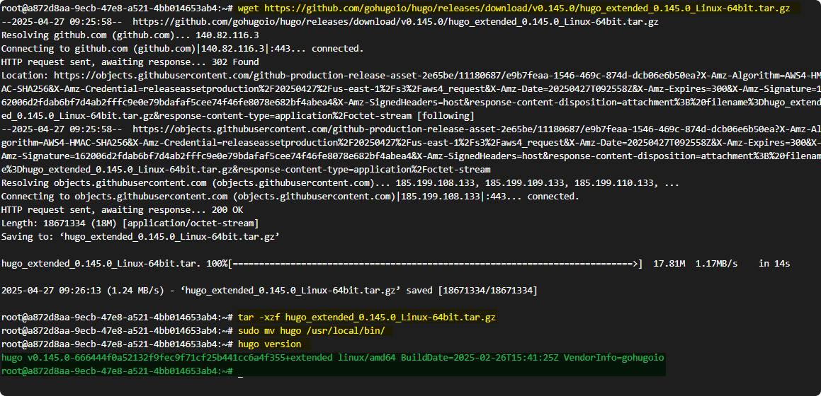Screen dimensions: 821x396
Task: Click the 'in 14s' elapsed time text
Action: pyautogui.click(x=774, y=264)
